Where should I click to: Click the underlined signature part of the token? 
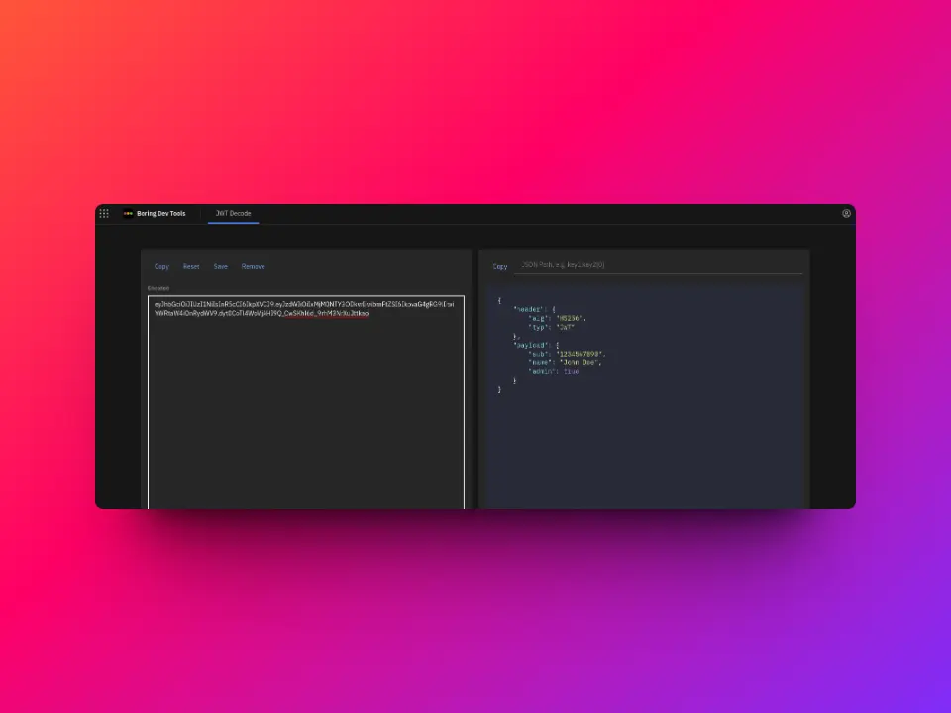click(325, 313)
